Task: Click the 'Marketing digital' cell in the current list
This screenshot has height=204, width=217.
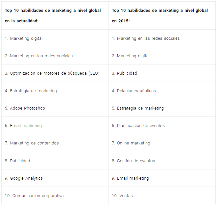Action: tap(55, 38)
